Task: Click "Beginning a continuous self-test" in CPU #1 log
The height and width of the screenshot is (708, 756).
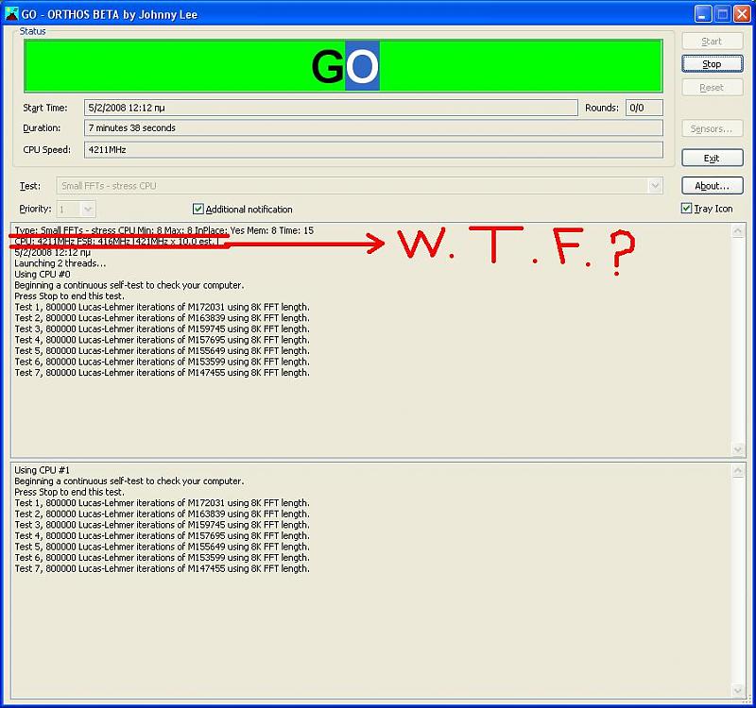Action: (129, 481)
